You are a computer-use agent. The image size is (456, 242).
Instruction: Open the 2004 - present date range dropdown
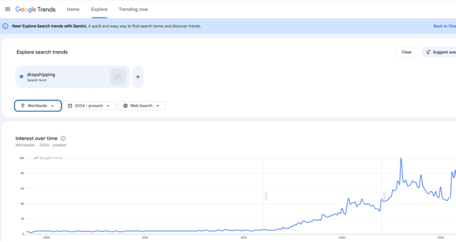(x=89, y=106)
